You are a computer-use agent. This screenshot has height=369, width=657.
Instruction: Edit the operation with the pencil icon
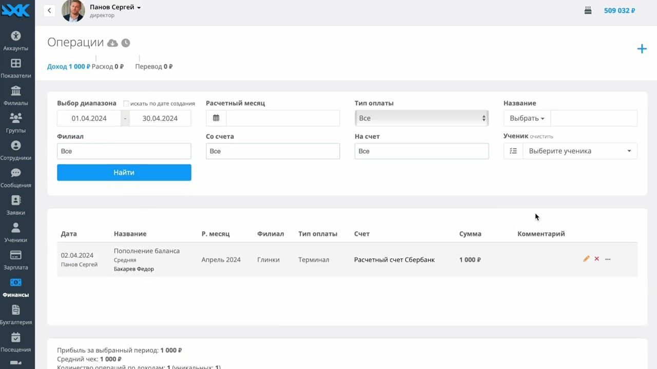click(x=586, y=259)
